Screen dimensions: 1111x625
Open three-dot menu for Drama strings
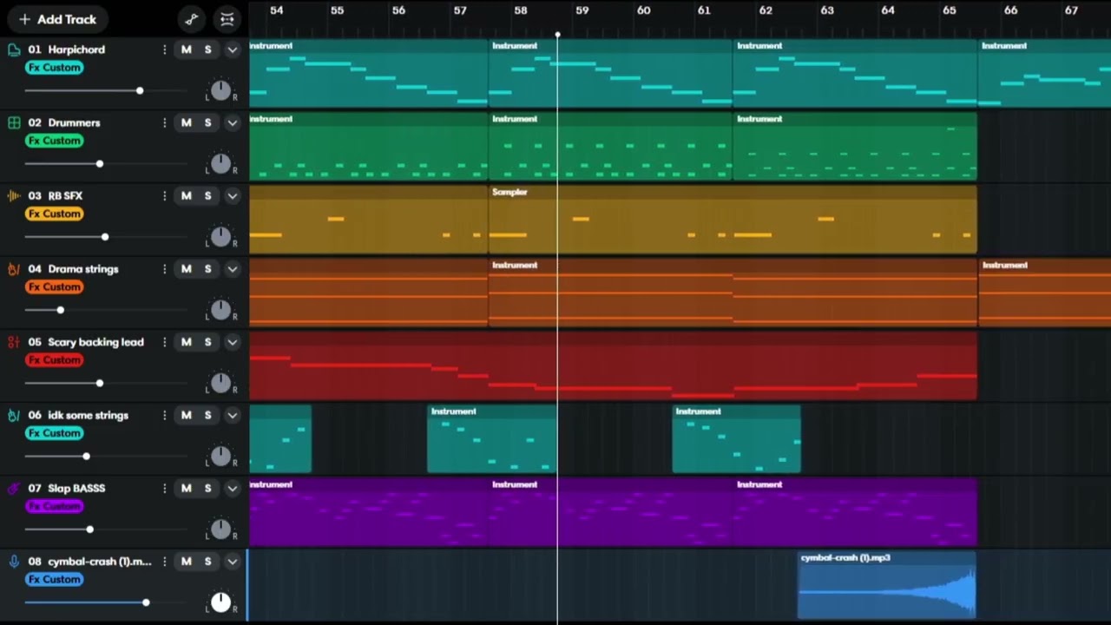tap(164, 269)
